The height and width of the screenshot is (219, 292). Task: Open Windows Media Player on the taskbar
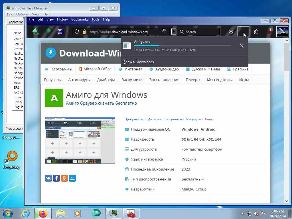click(x=78, y=213)
